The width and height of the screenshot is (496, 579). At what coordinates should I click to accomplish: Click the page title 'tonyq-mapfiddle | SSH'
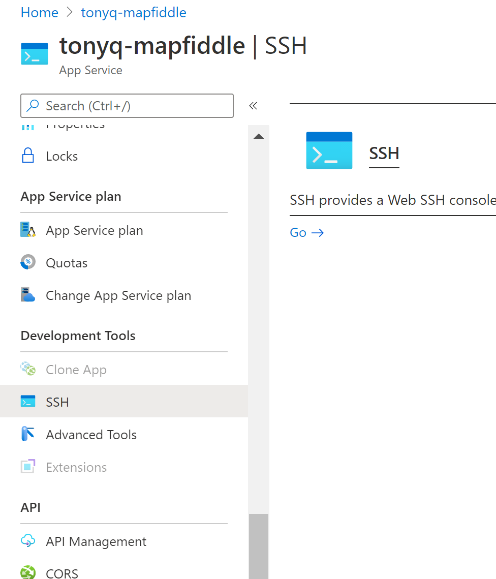coord(183,46)
